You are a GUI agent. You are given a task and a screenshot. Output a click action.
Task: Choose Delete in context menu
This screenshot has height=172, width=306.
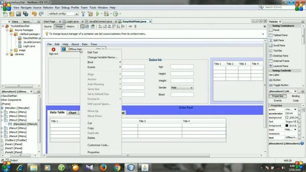point(91,138)
